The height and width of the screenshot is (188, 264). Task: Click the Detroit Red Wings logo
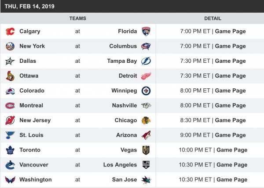[146, 76]
